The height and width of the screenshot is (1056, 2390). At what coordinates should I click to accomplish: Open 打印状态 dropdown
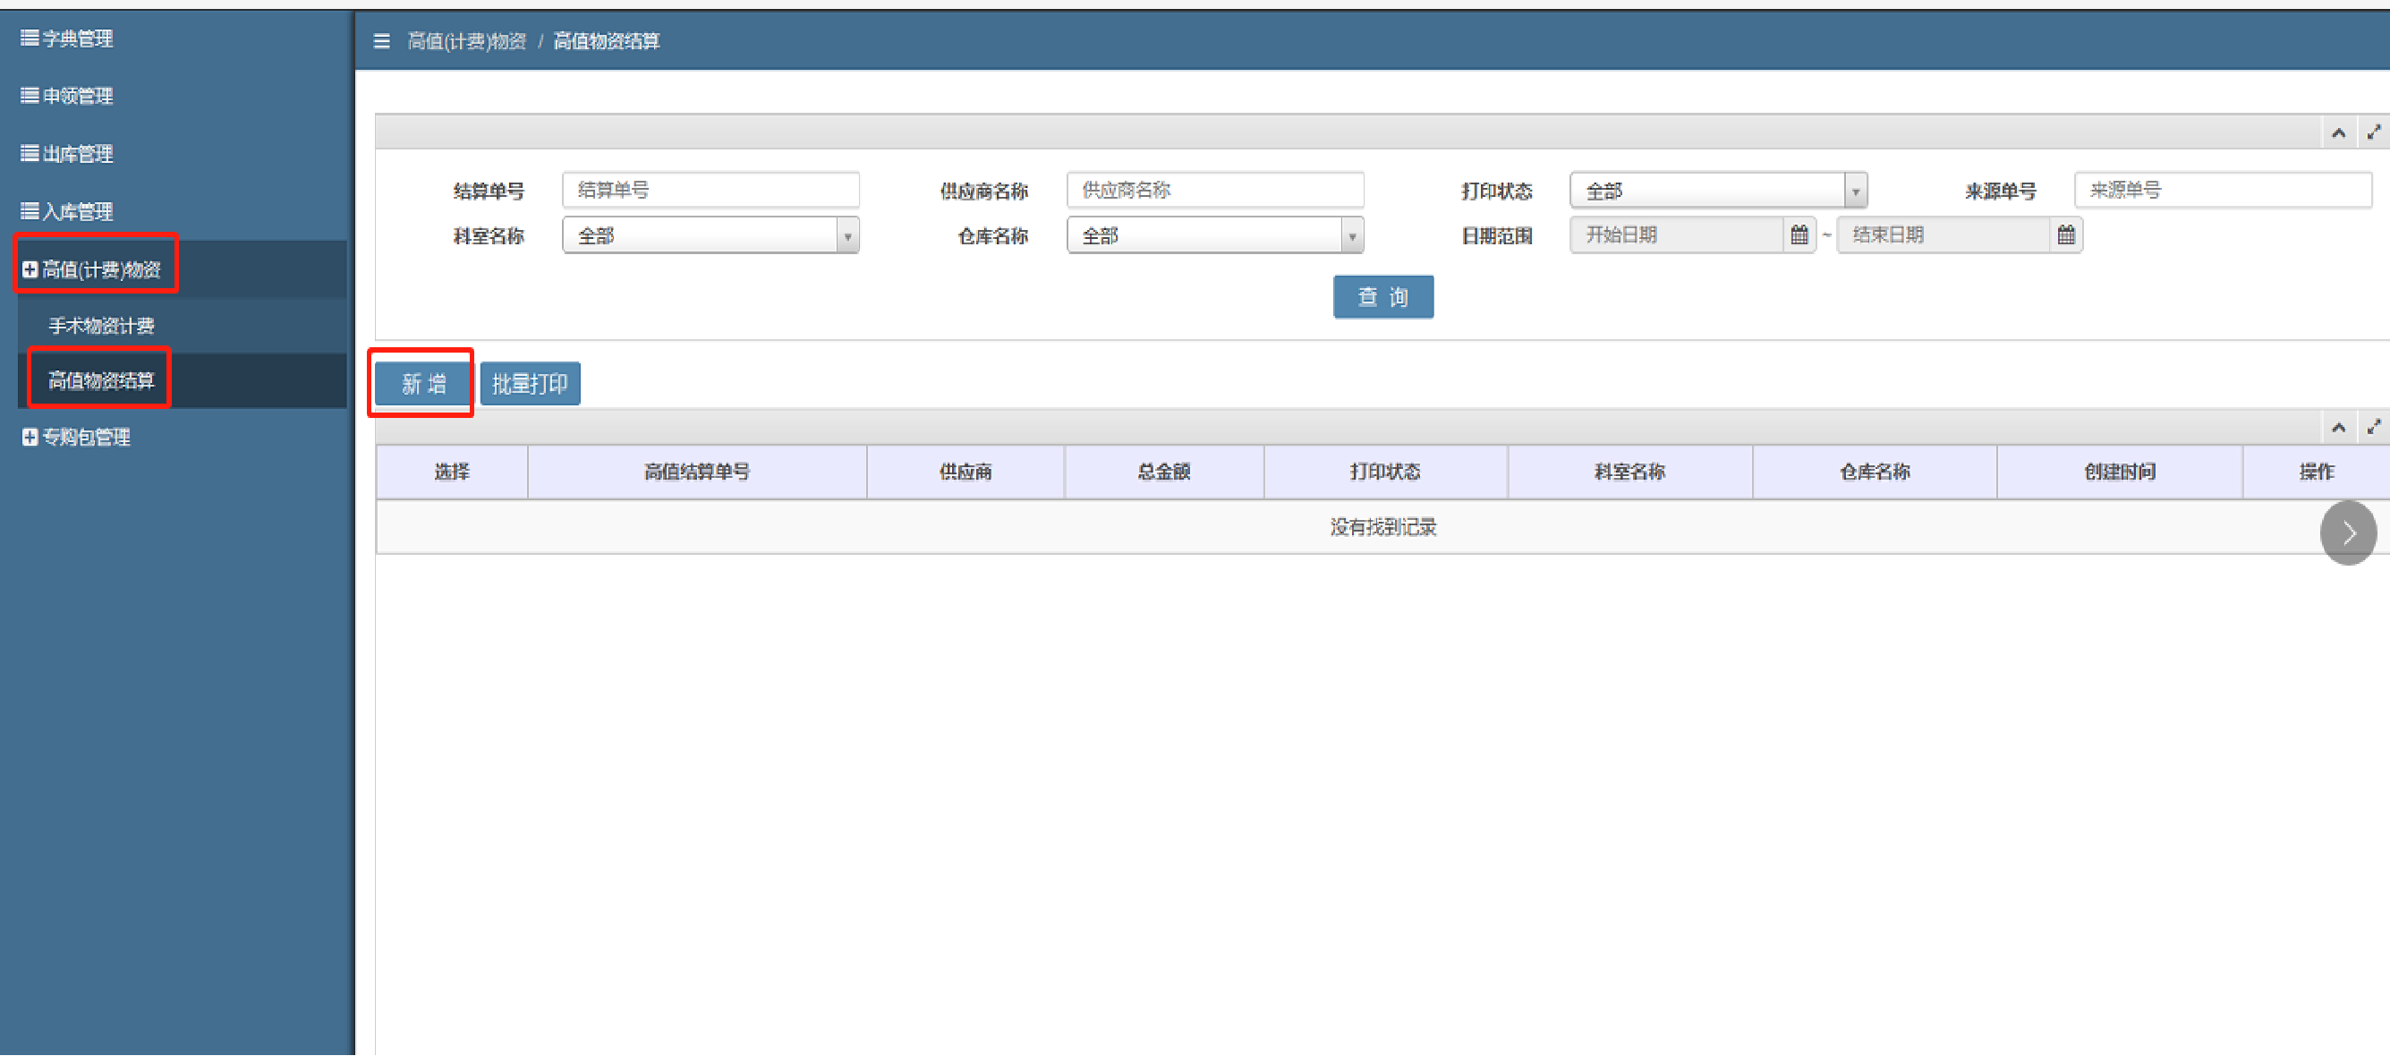(1718, 192)
